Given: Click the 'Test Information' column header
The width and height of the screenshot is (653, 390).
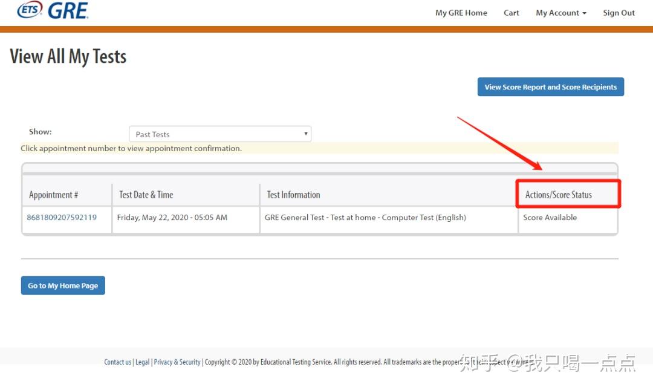Looking at the screenshot, I should 293,195.
